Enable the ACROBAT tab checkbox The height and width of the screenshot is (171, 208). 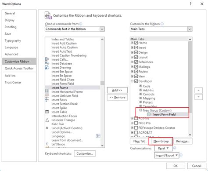pos(136,132)
